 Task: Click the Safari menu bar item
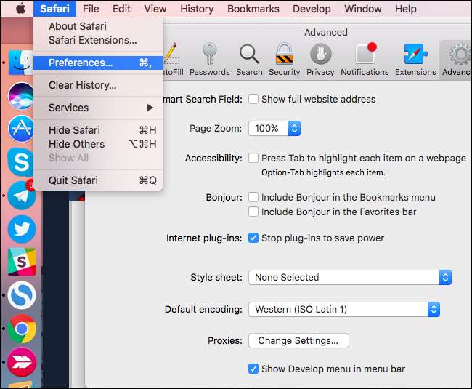click(x=54, y=9)
